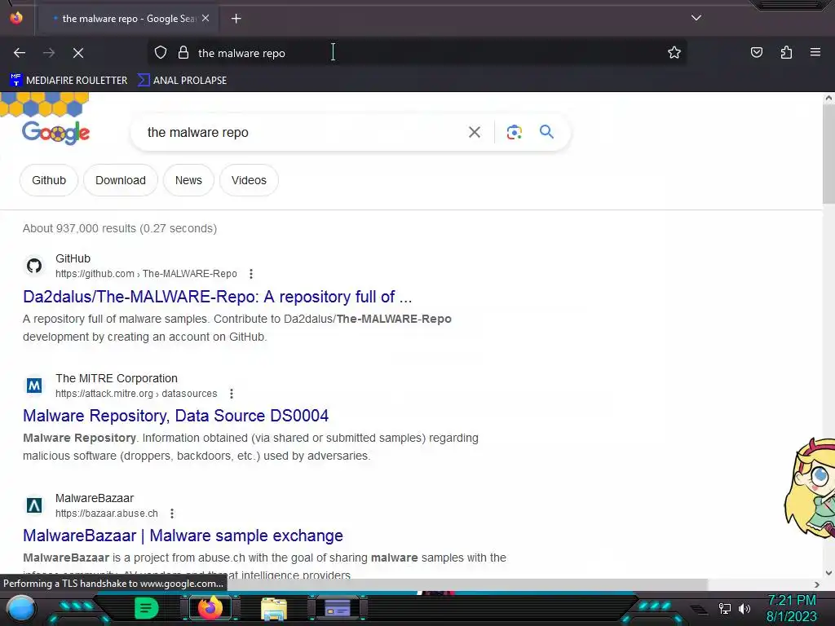Image resolution: width=835 pixels, height=626 pixels.
Task: Open the volume speaker tray icon
Action: coord(744,608)
